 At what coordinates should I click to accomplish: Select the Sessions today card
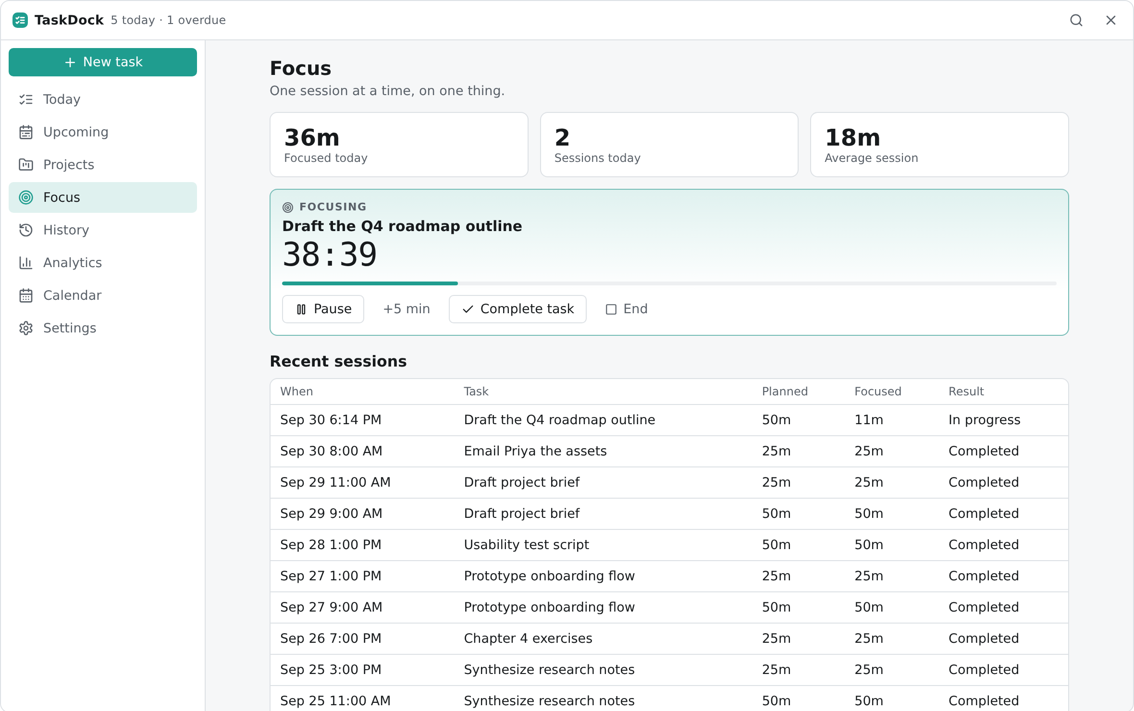pos(669,145)
